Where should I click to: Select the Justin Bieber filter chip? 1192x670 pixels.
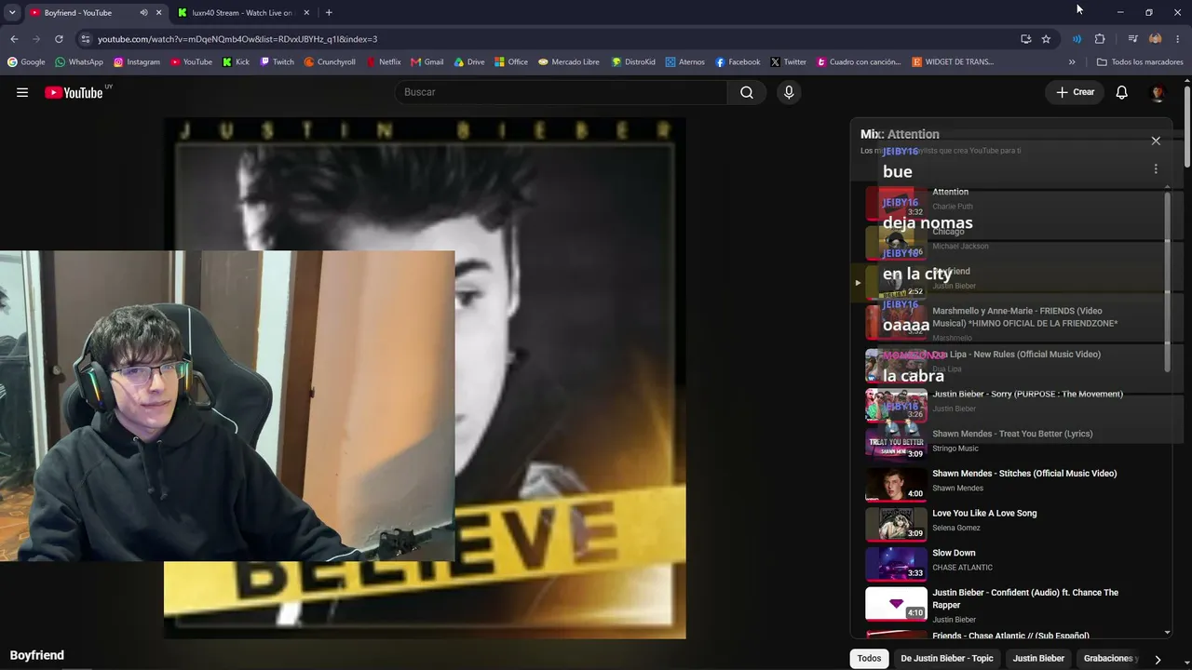(x=1038, y=658)
